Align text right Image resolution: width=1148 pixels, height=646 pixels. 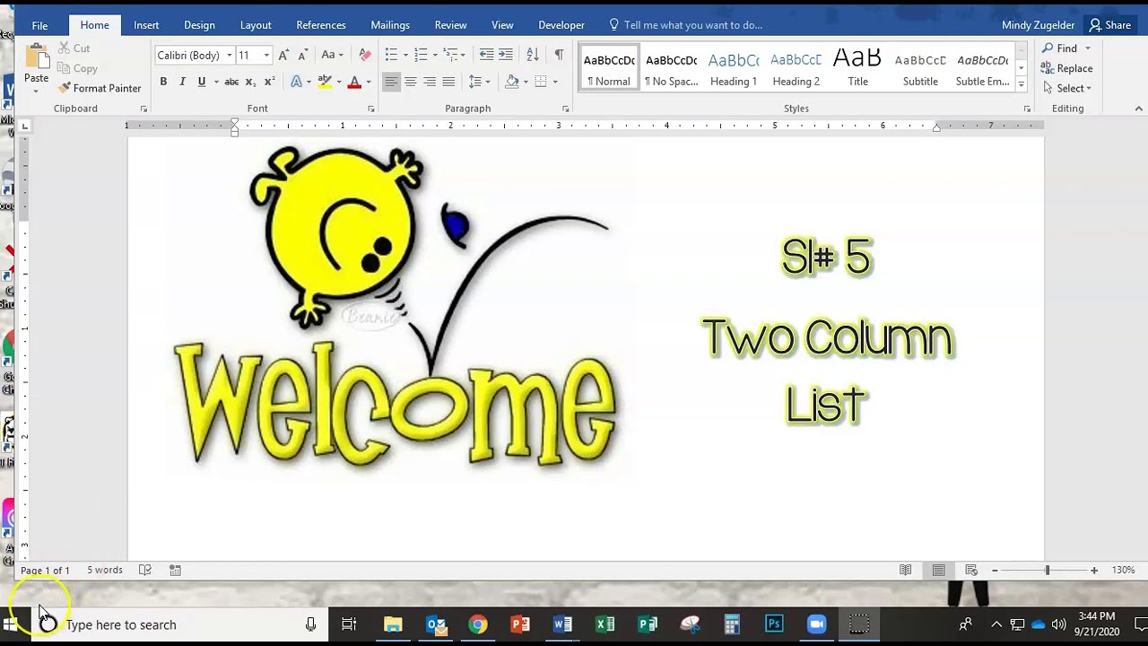pyautogui.click(x=430, y=82)
